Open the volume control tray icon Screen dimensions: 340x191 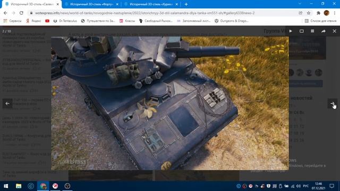(299, 186)
